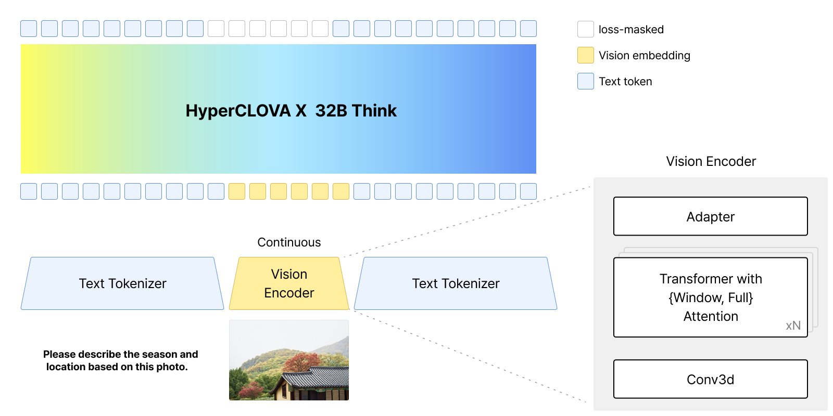Click the HyperCLOVA X 32B Think block
833x416 pixels.
(x=279, y=109)
